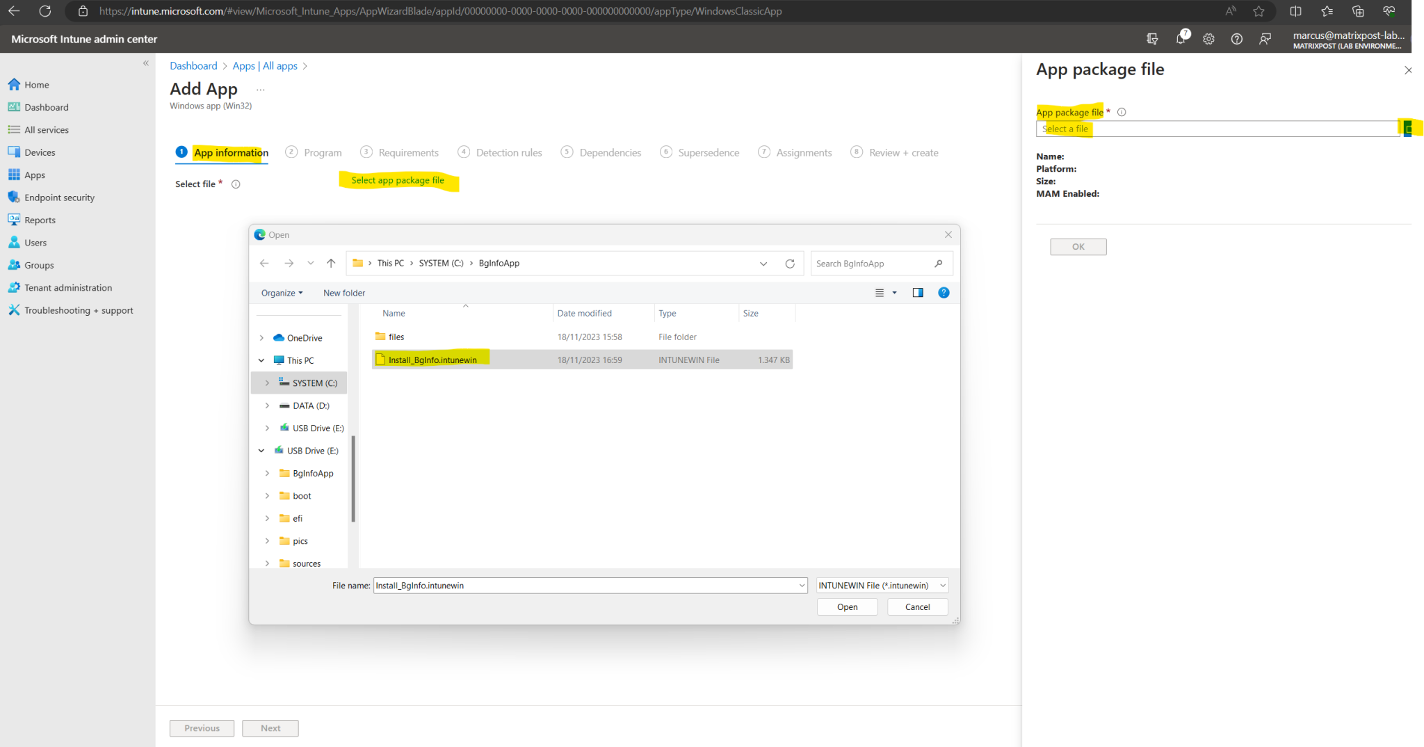The image size is (1424, 747).
Task: Launch Cloud Shell from the top bar
Action: [1152, 39]
